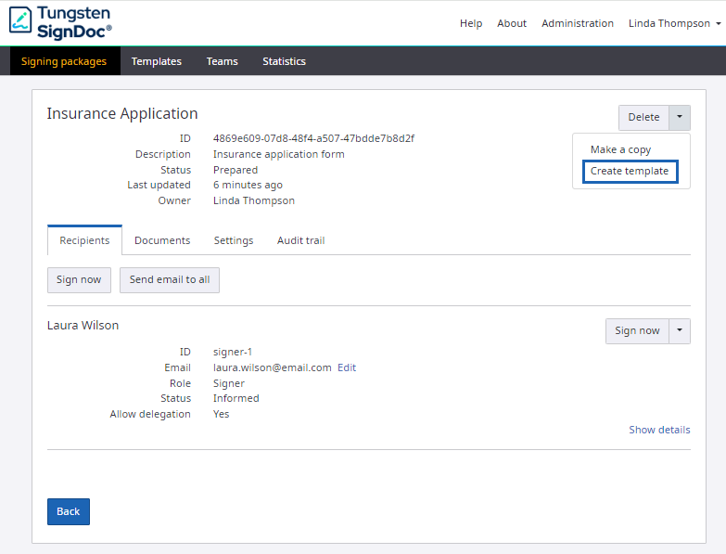The image size is (726, 554).
Task: Open the Templates section
Action: 157,61
